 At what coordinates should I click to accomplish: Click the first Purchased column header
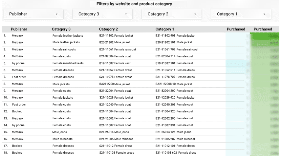236,29
